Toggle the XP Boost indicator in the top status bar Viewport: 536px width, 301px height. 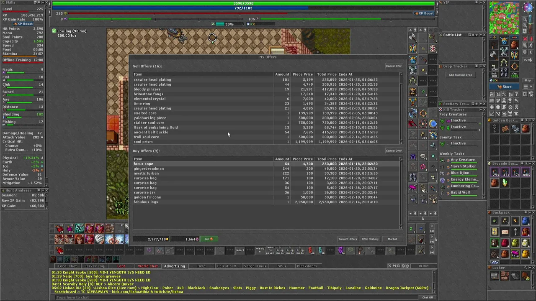pyautogui.click(x=424, y=13)
